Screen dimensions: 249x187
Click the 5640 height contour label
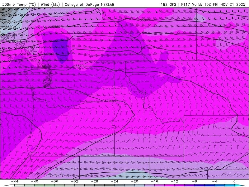pos(50,54)
